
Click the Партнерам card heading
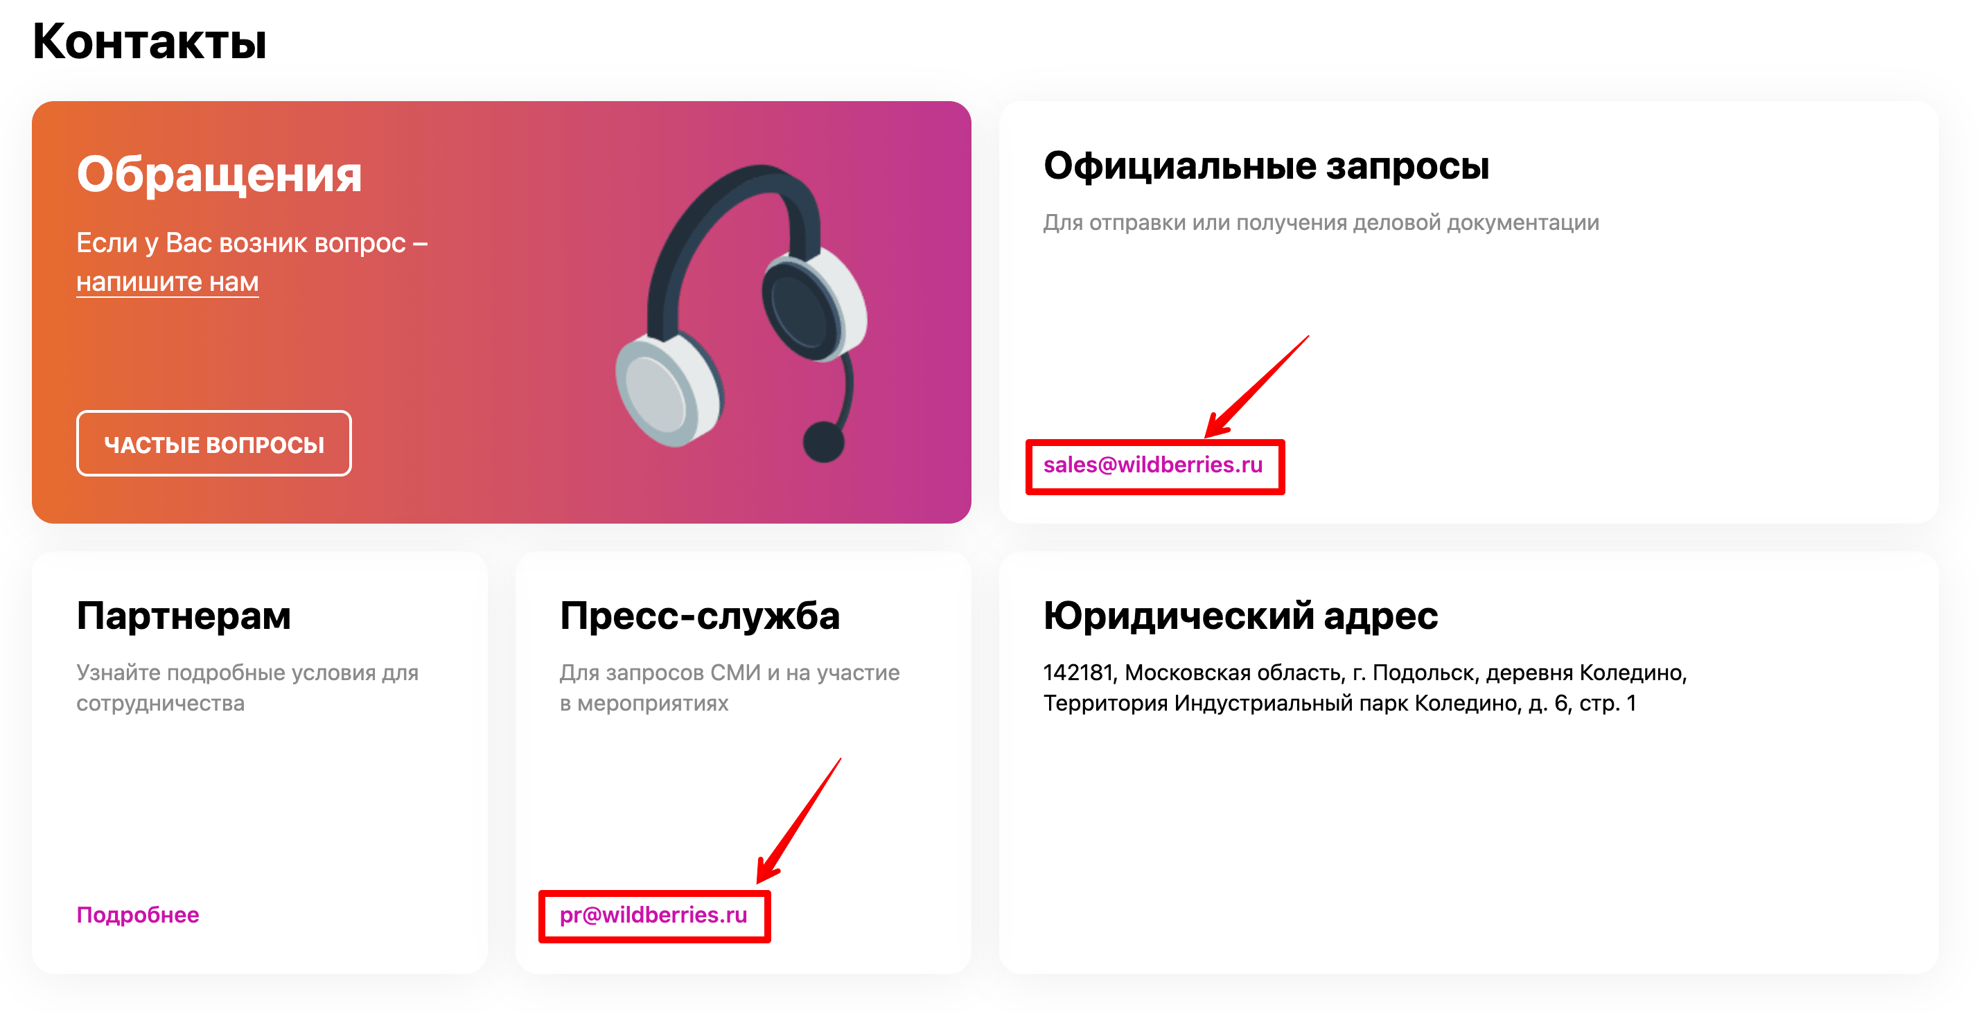(184, 615)
